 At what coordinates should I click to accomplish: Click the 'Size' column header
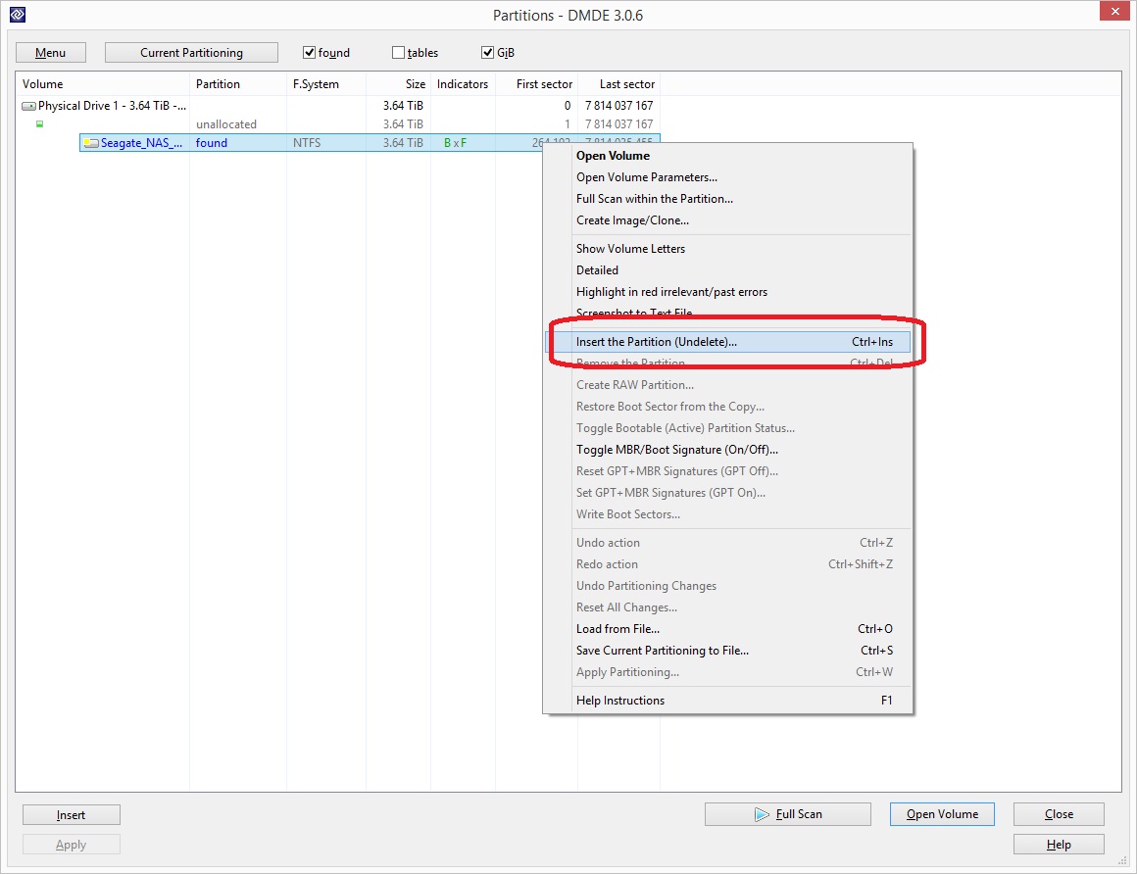[398, 84]
